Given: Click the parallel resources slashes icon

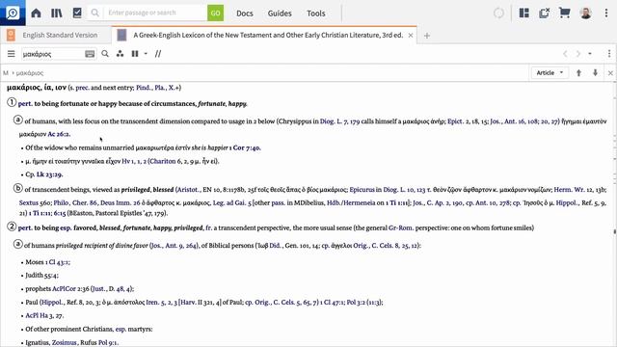Looking at the screenshot, I should (158, 54).
